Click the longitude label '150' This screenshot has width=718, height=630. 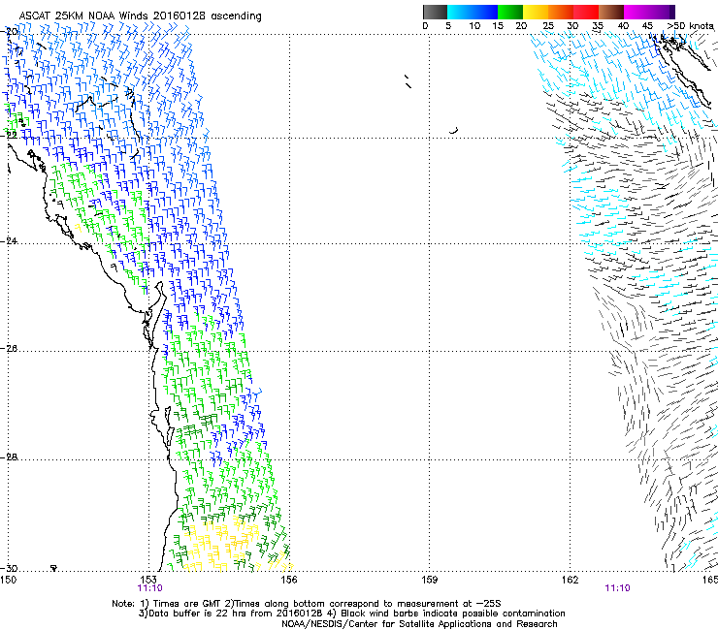click(8, 580)
